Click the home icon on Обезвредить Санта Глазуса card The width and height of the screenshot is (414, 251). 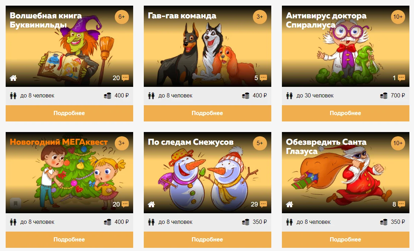[289, 204]
